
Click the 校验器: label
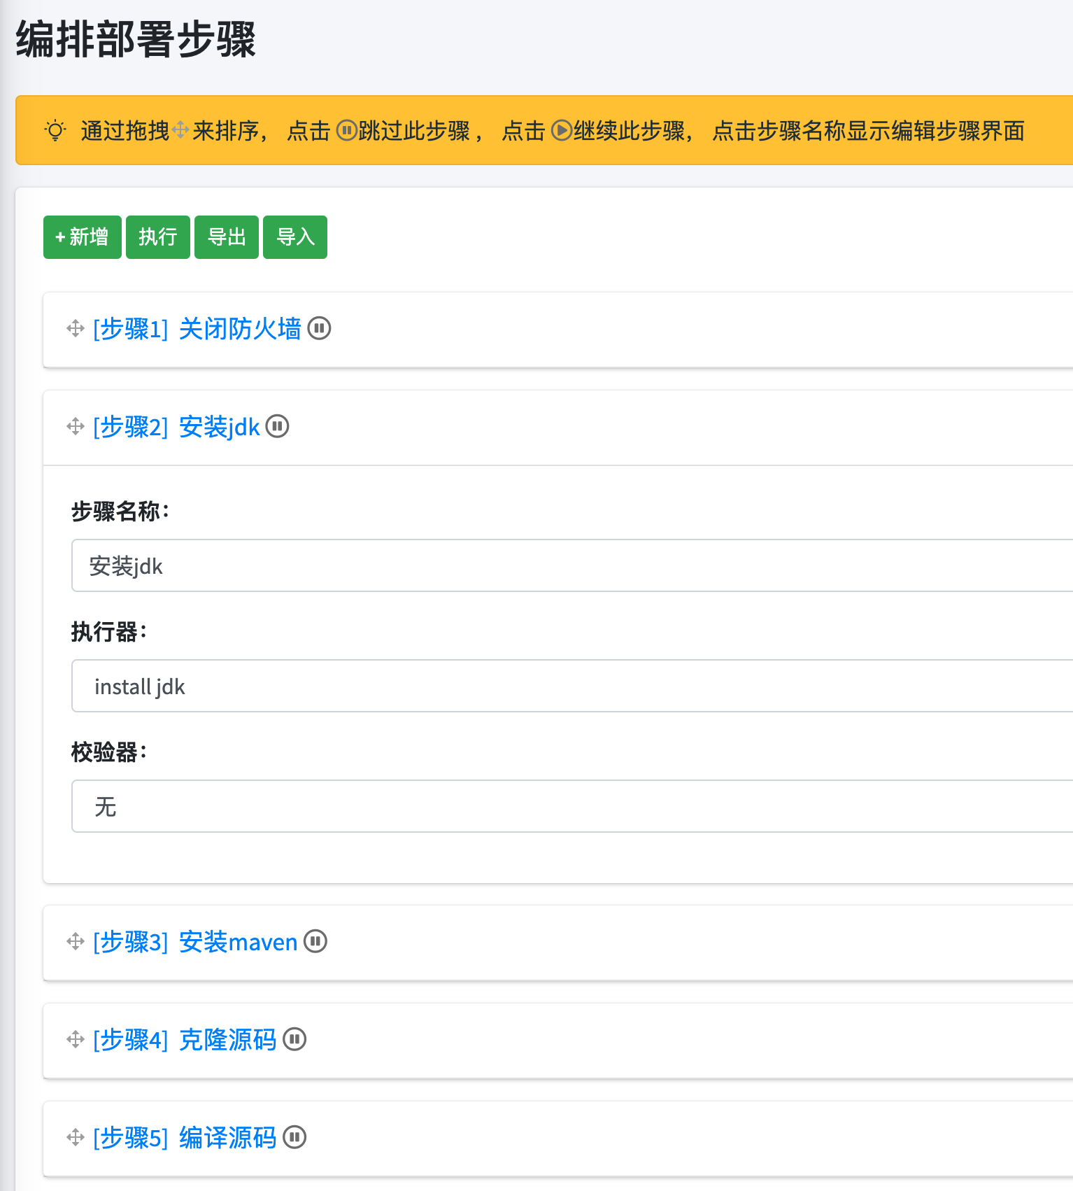pos(109,752)
